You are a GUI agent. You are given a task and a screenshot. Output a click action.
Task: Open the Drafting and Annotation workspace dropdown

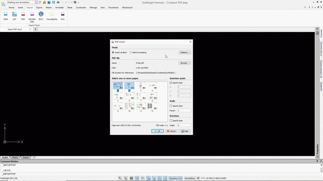pyautogui.click(x=22, y=2)
